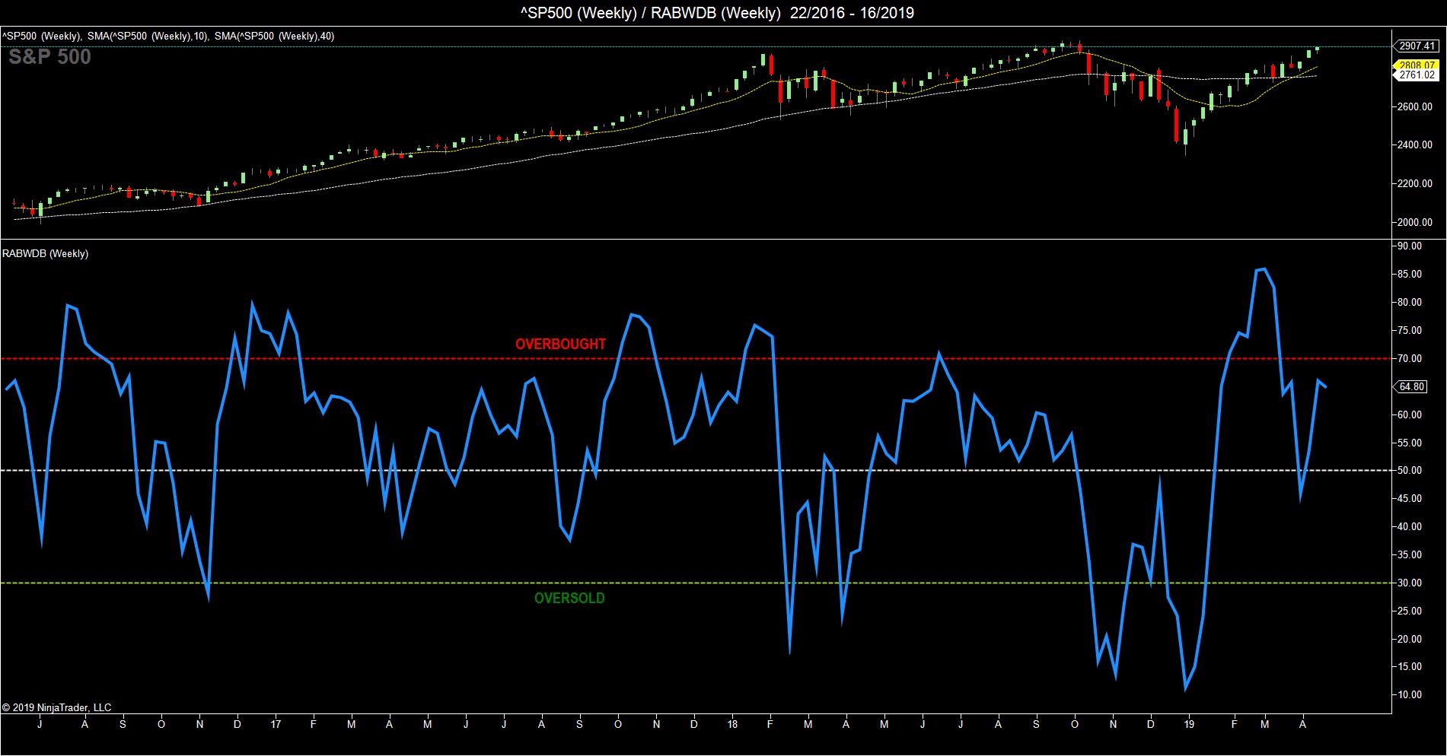Click the green OVERSOLD label
1447x756 pixels.
pos(569,599)
